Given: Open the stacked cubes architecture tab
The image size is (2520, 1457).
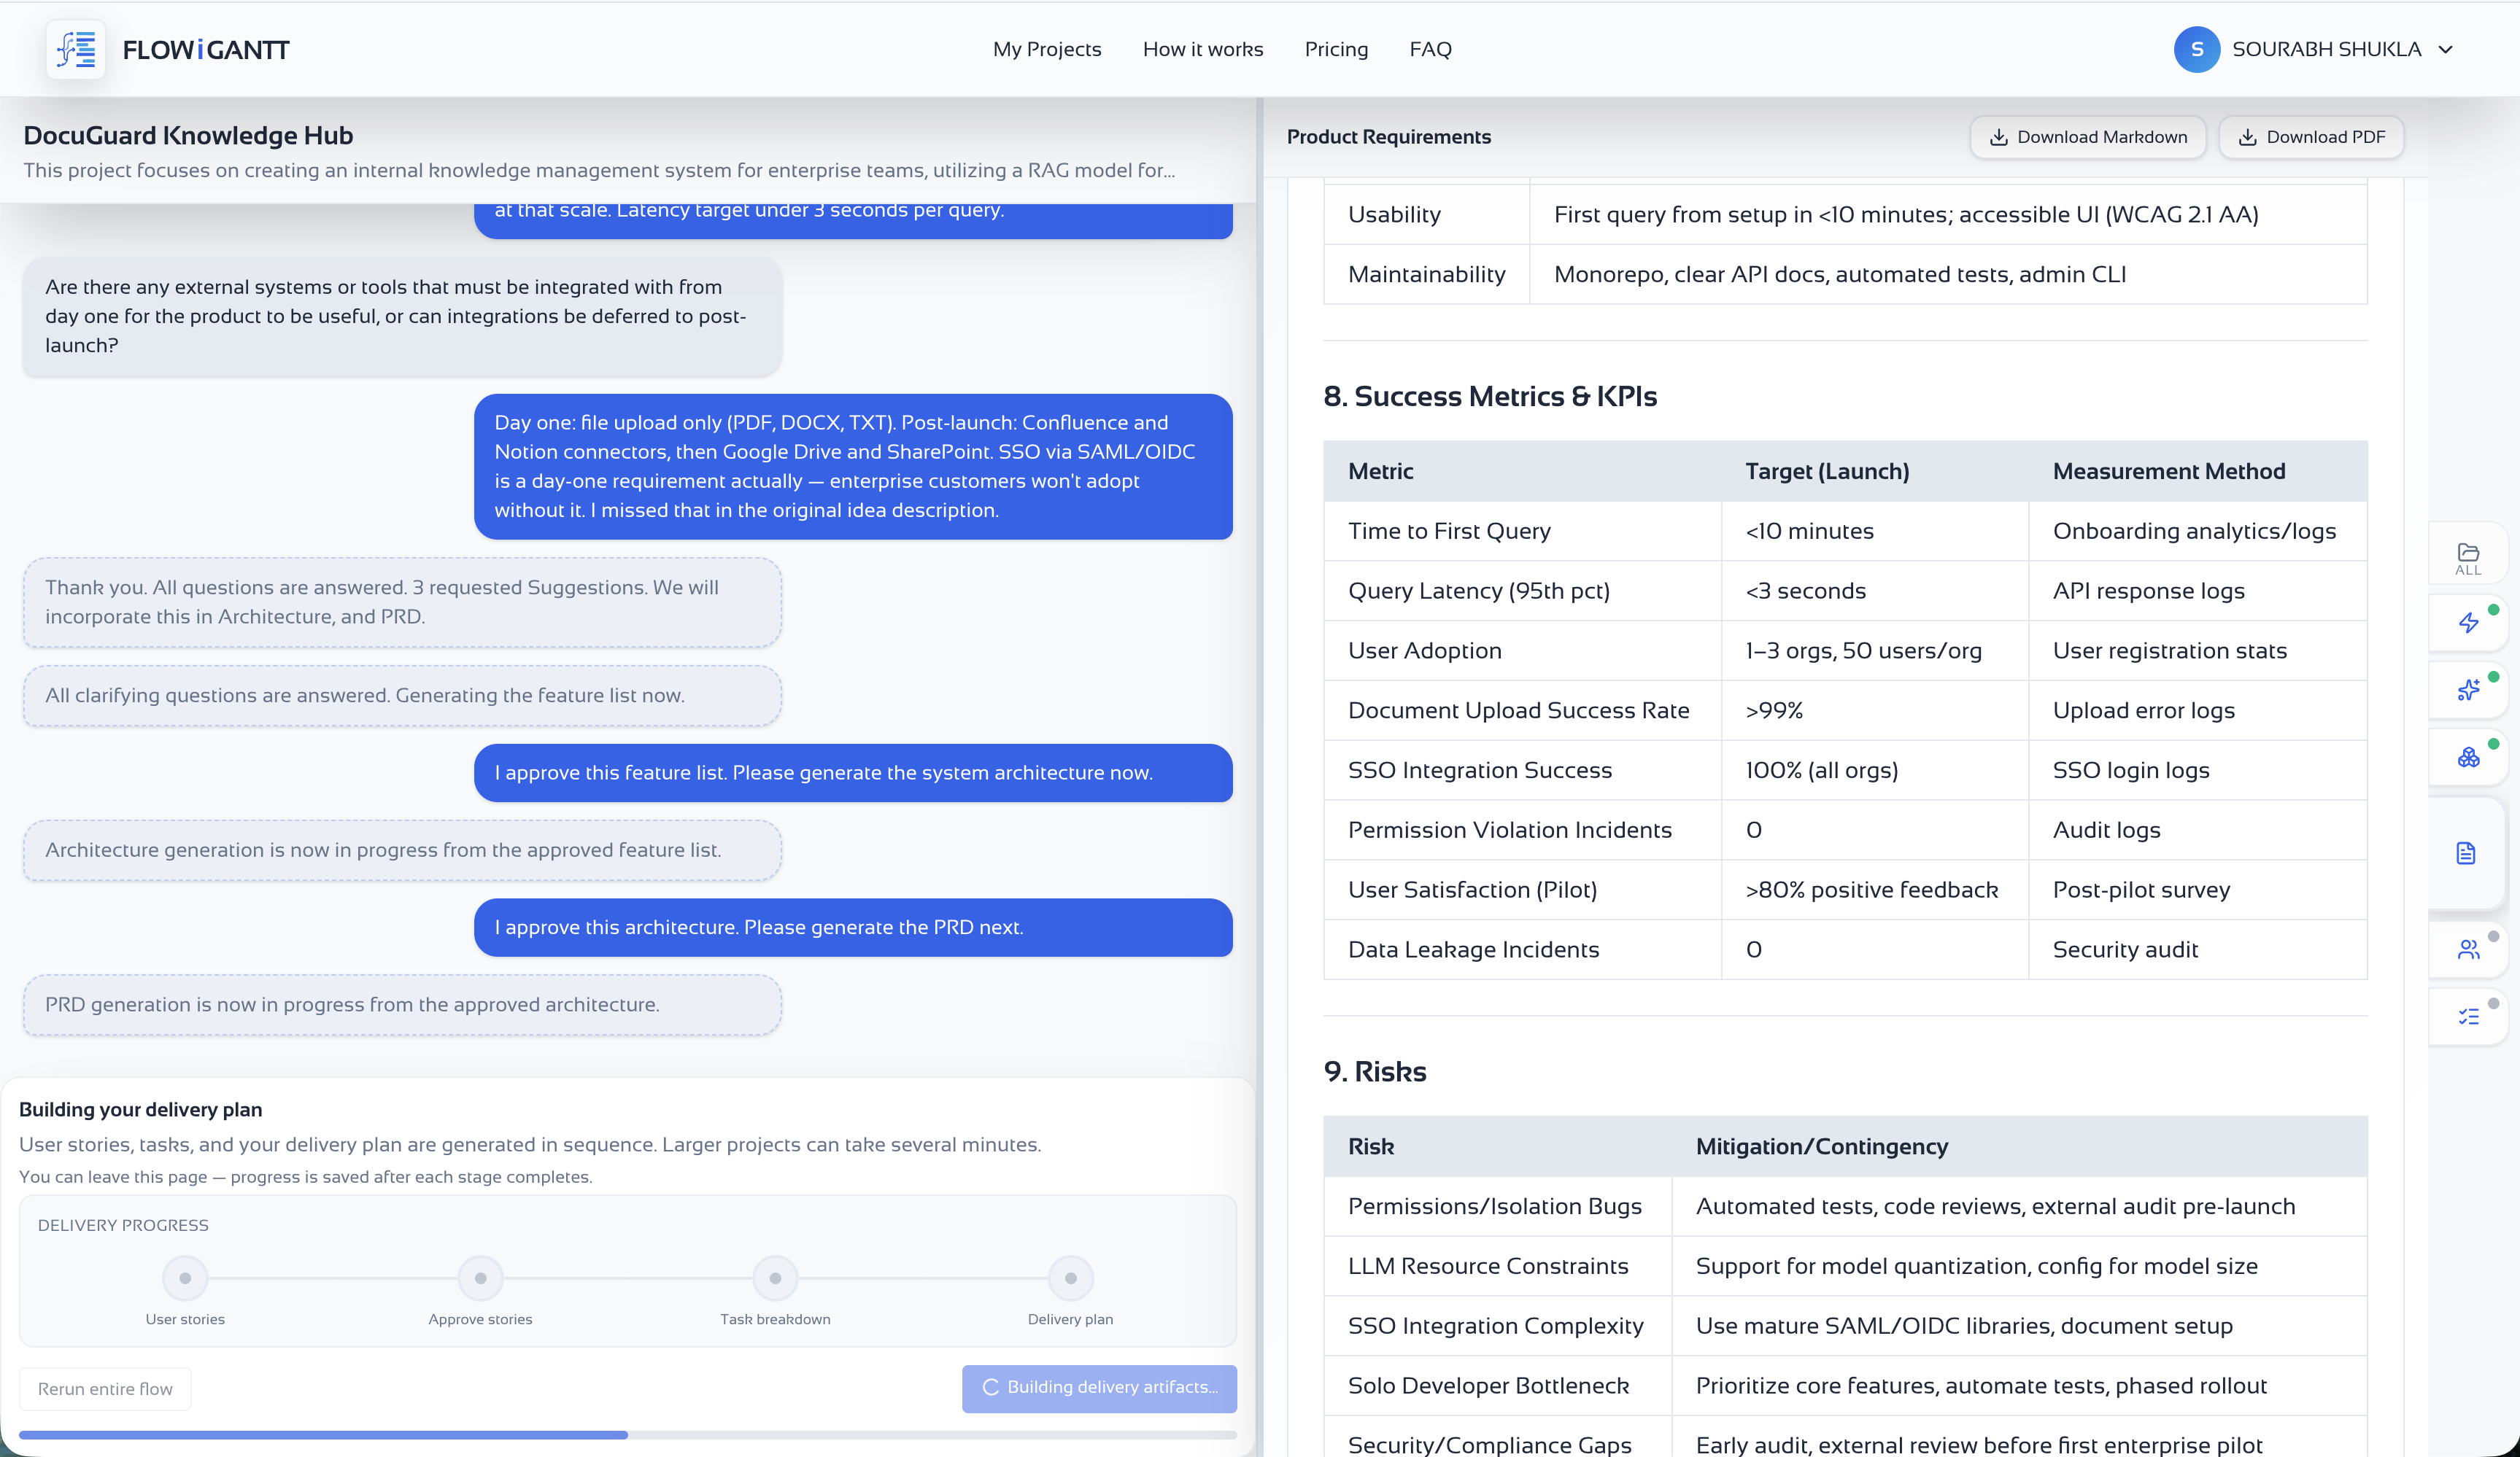Looking at the screenshot, I should pos(2468,756).
